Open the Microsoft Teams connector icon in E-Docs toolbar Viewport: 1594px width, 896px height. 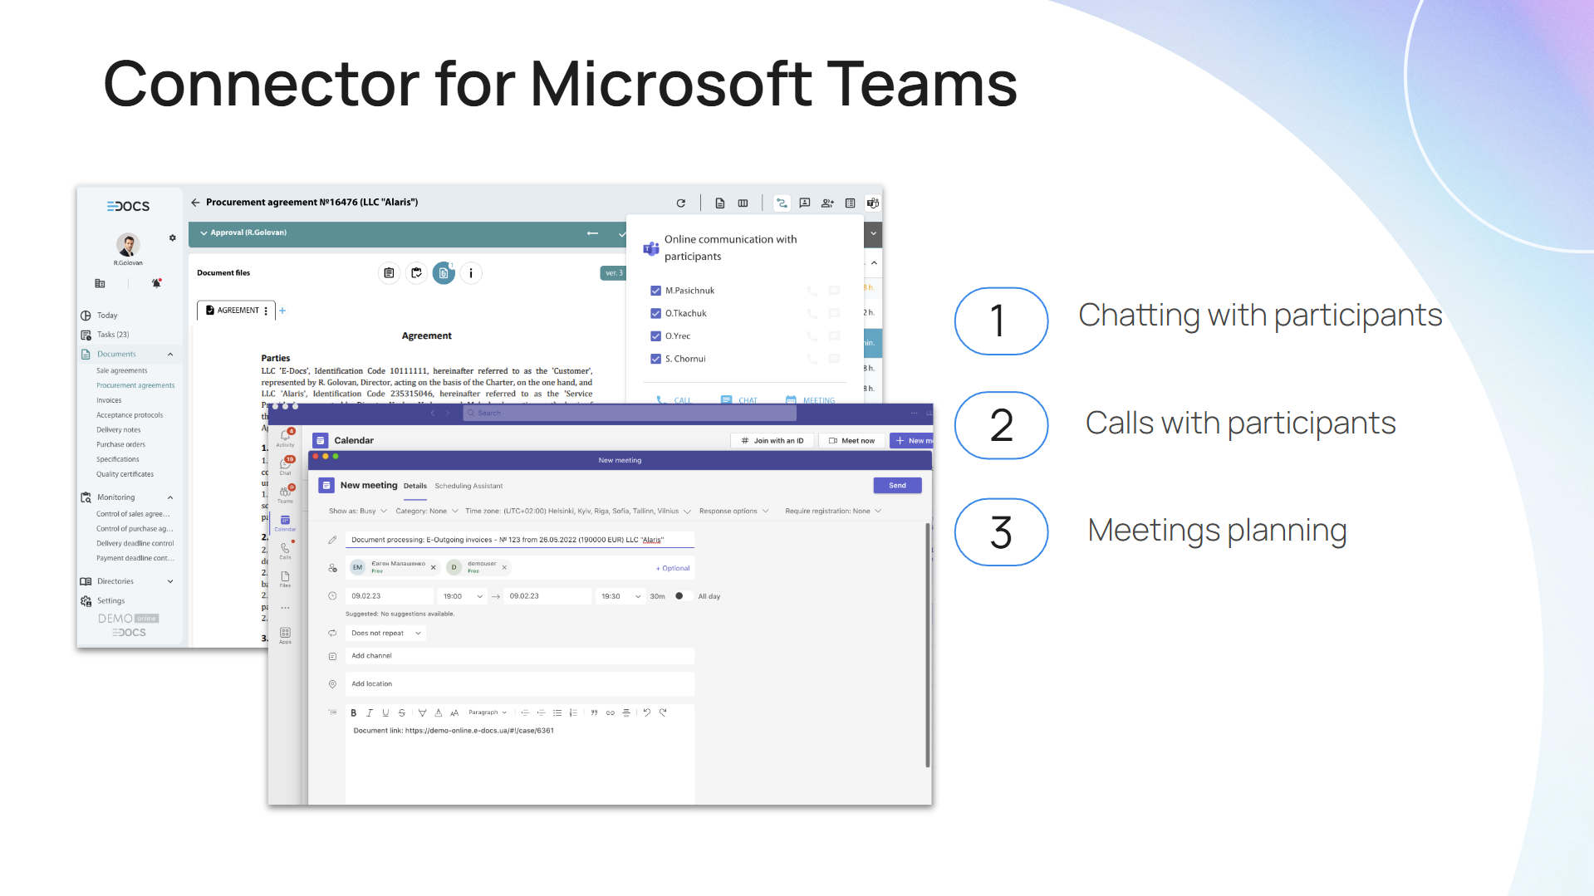coord(872,203)
